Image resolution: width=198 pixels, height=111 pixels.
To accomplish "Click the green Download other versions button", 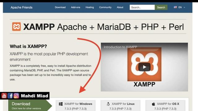I will [x=30, y=105].
